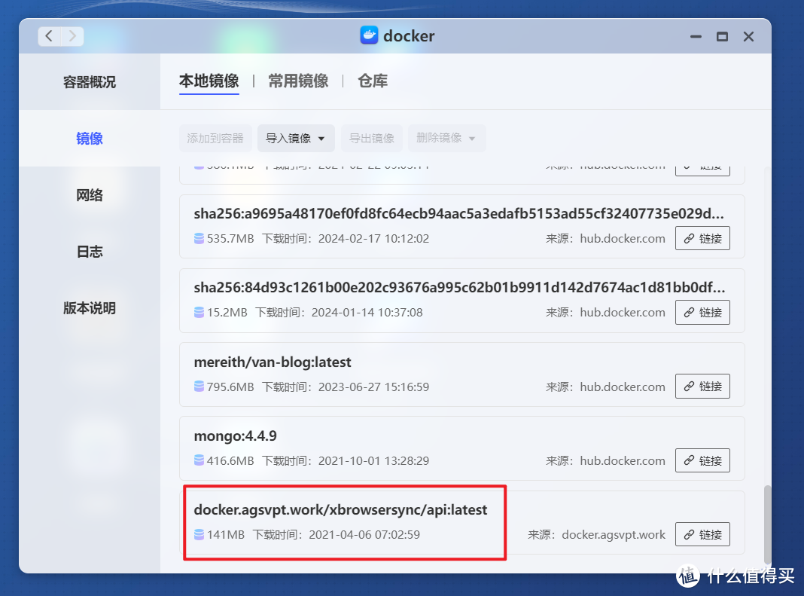Click the back navigation arrow
Image resolution: width=804 pixels, height=596 pixels.
pyautogui.click(x=48, y=35)
